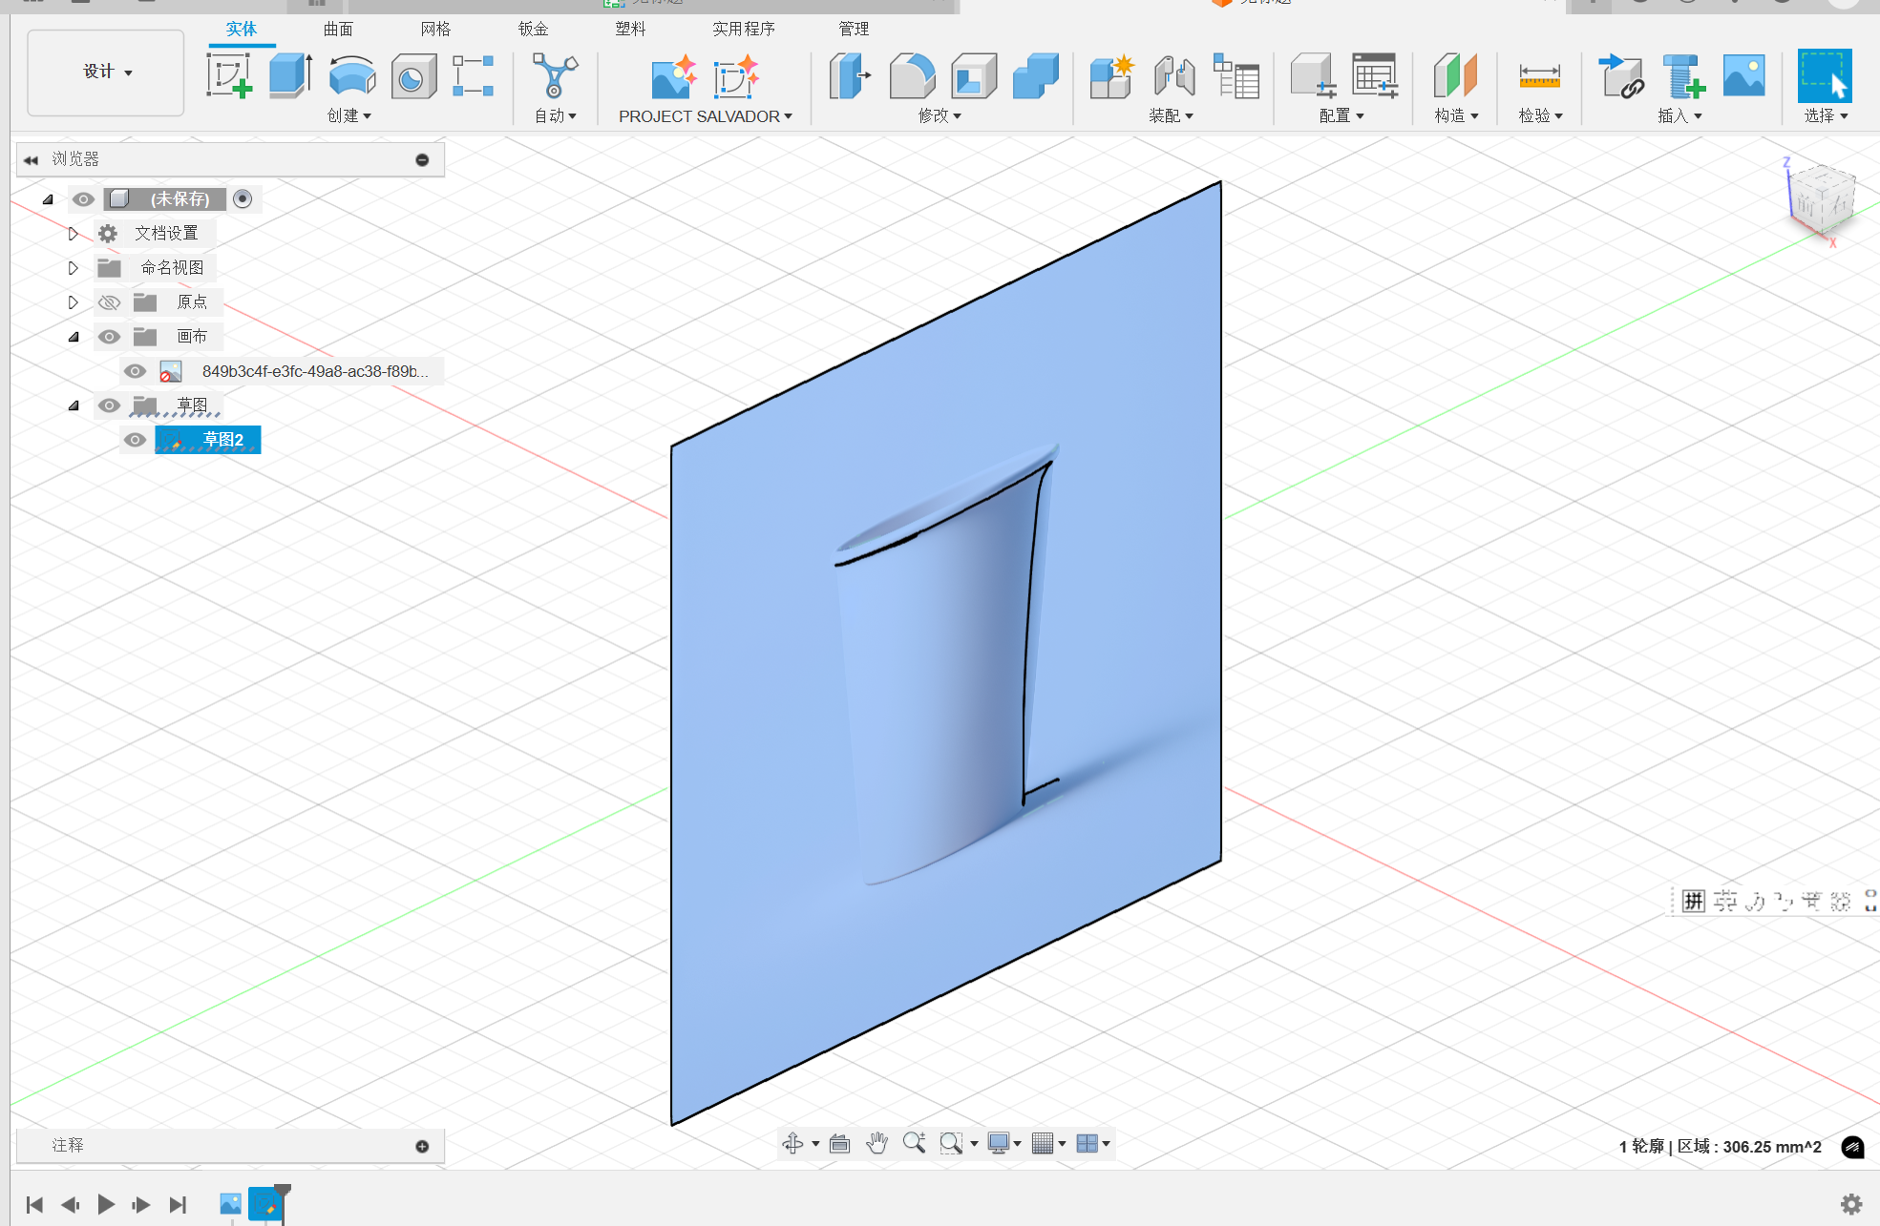Click first PROJECT SALVADOR image icon
The width and height of the screenshot is (1880, 1226).
pos(673,76)
